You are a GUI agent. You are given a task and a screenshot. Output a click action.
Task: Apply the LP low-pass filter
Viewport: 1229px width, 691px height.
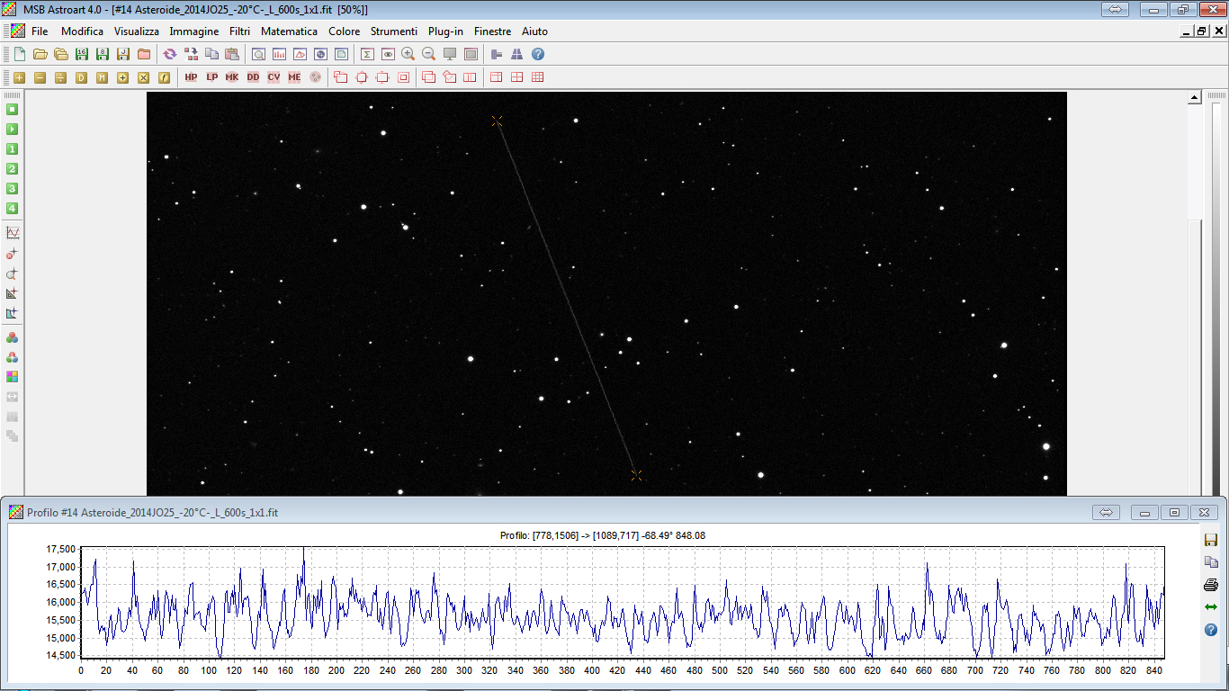[211, 77]
